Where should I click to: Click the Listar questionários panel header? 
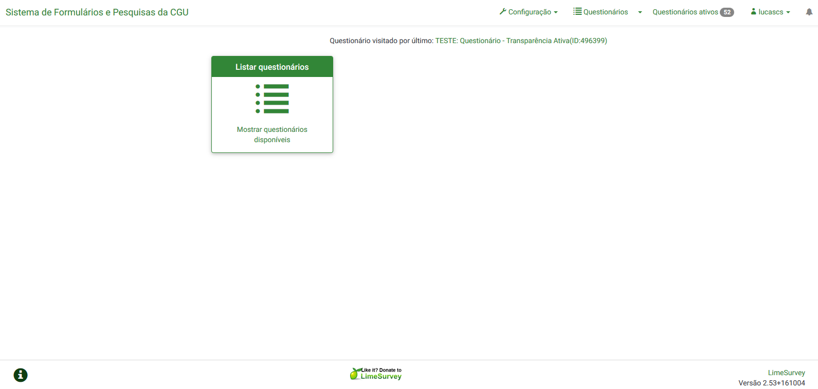pos(272,67)
